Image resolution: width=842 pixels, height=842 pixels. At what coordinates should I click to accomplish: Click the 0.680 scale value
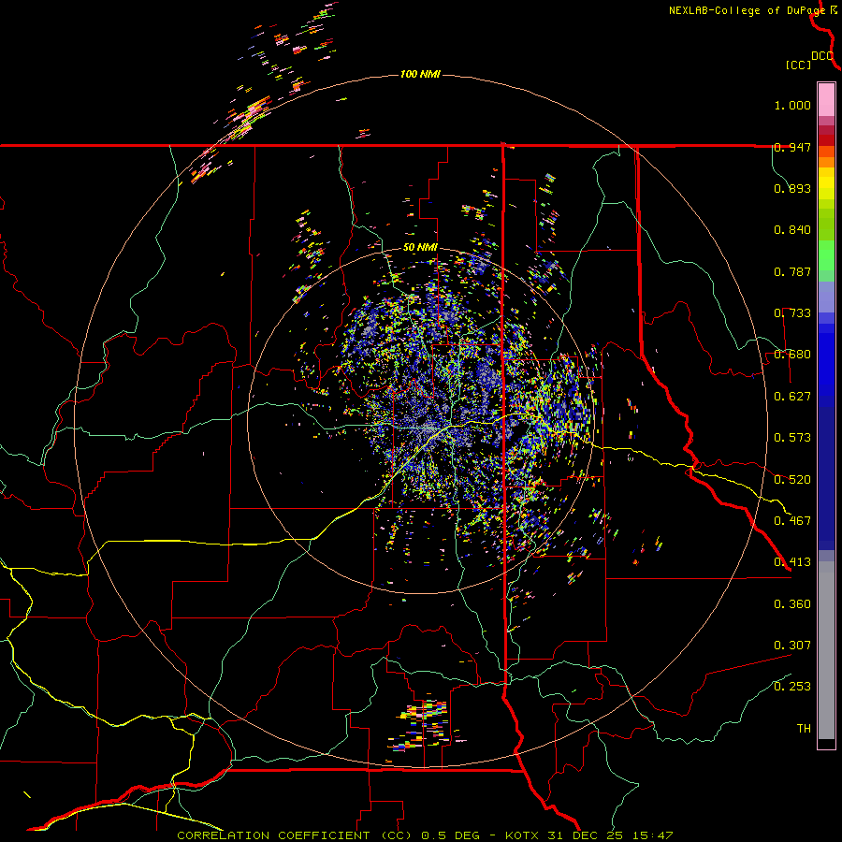(x=792, y=355)
